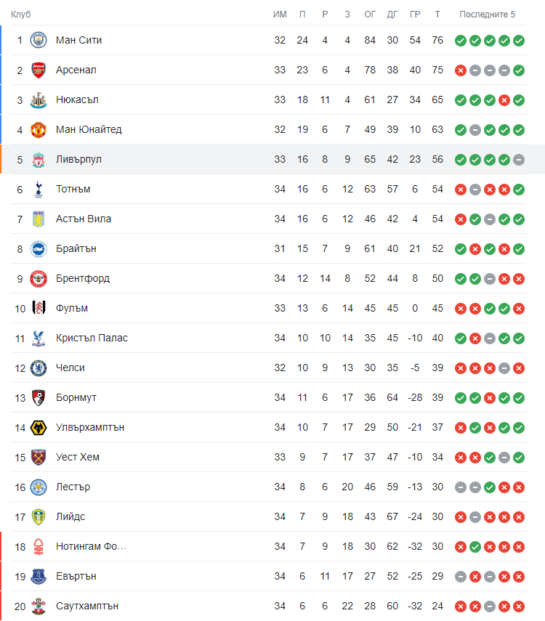
Task: Open the Брайтън team link
Action: coord(76,248)
